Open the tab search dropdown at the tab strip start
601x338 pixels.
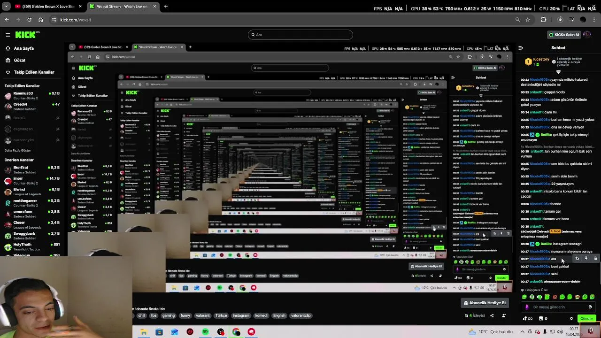click(x=6, y=7)
